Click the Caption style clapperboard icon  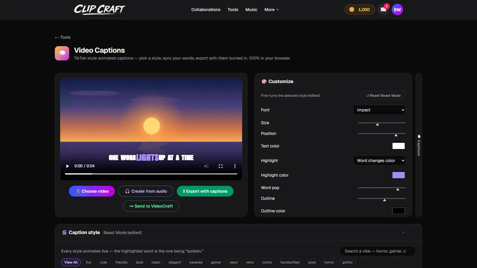pyautogui.click(x=64, y=233)
